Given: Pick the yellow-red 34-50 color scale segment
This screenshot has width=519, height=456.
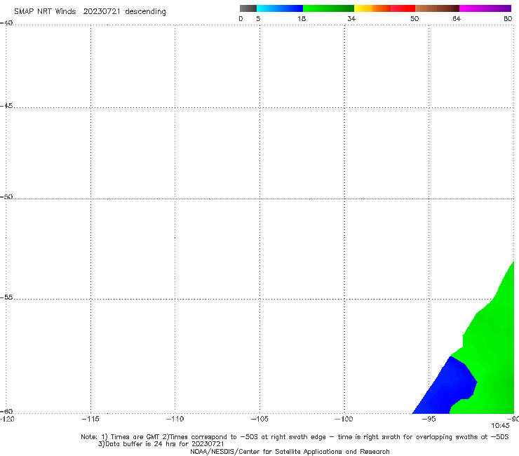Looking at the screenshot, I should pos(384,8).
